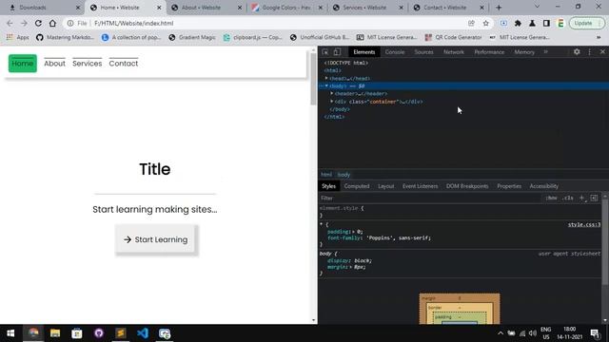Expand the header node in DOM tree
Viewport: 609px width, 342px height.
pyautogui.click(x=332, y=93)
